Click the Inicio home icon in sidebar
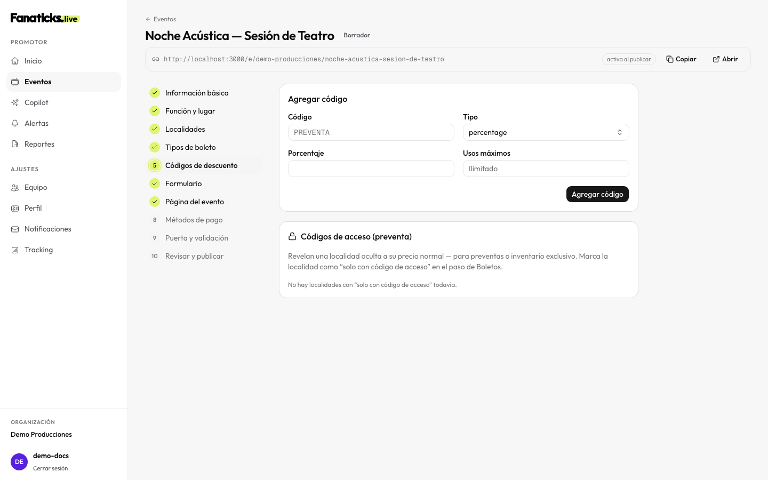This screenshot has width=768, height=480. pyautogui.click(x=15, y=61)
